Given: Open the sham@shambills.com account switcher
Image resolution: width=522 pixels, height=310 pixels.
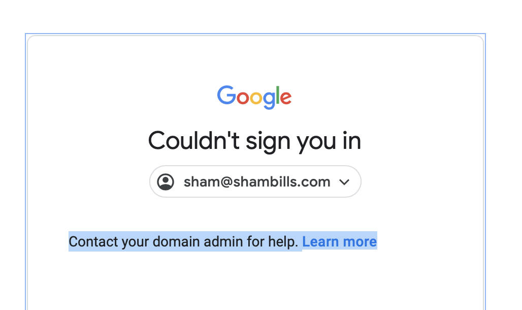Looking at the screenshot, I should [x=255, y=181].
